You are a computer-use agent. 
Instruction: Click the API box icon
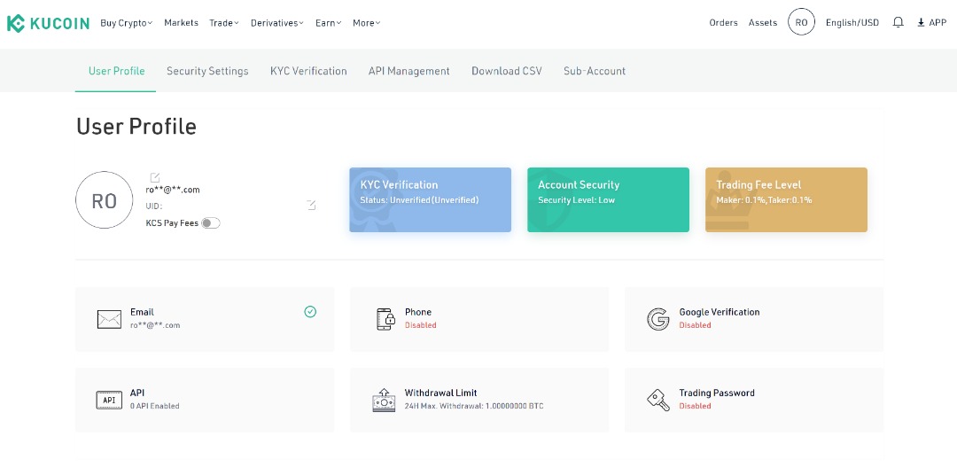(109, 400)
